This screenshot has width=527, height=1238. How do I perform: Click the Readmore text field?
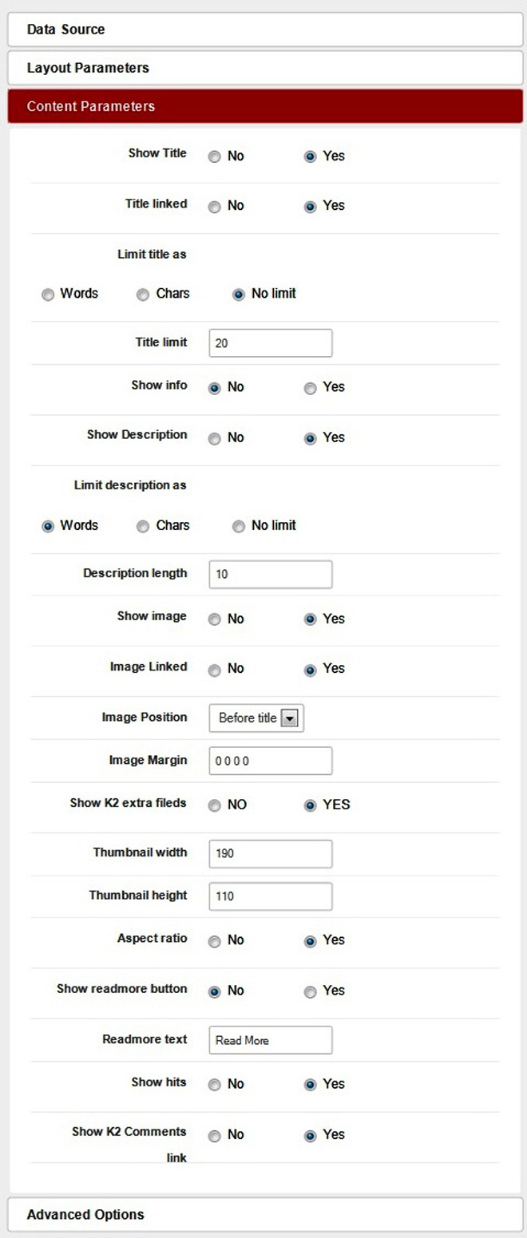270,1040
